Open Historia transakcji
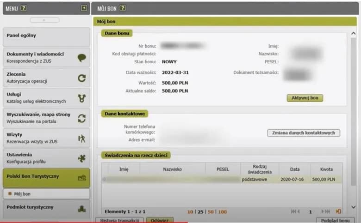Viewport: 361px width, 223px height. (119, 220)
